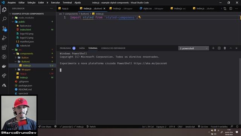Switch to the index.js Wrapper tab
Viewport: 241px width, 136px height.
click(x=121, y=8)
